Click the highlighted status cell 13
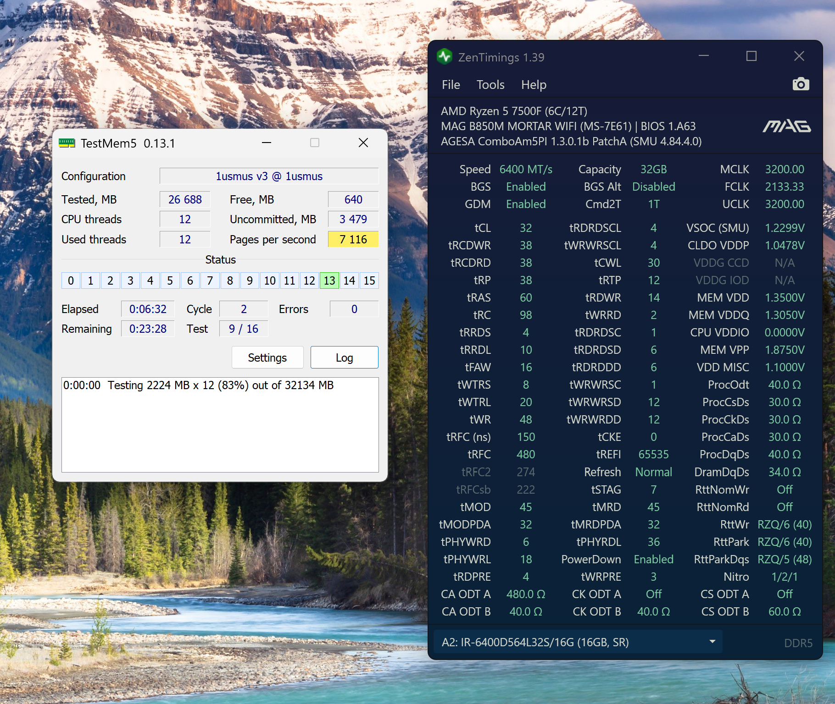Screen dimensions: 835x704 pos(329,280)
